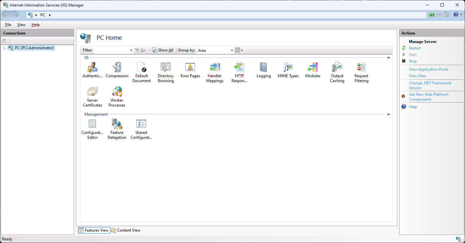Open the view mode dropdown button
This screenshot has width=465, height=243.
pos(239,50)
